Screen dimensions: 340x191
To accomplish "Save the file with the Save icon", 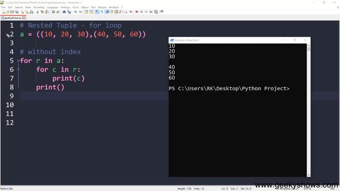I will tap(12, 12).
